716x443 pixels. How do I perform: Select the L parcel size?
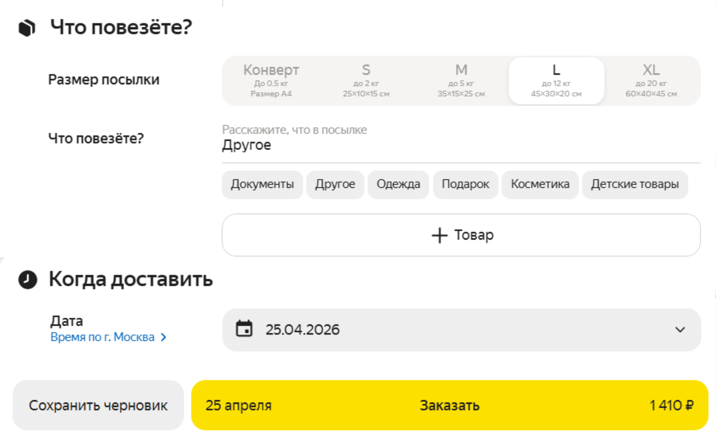(556, 81)
